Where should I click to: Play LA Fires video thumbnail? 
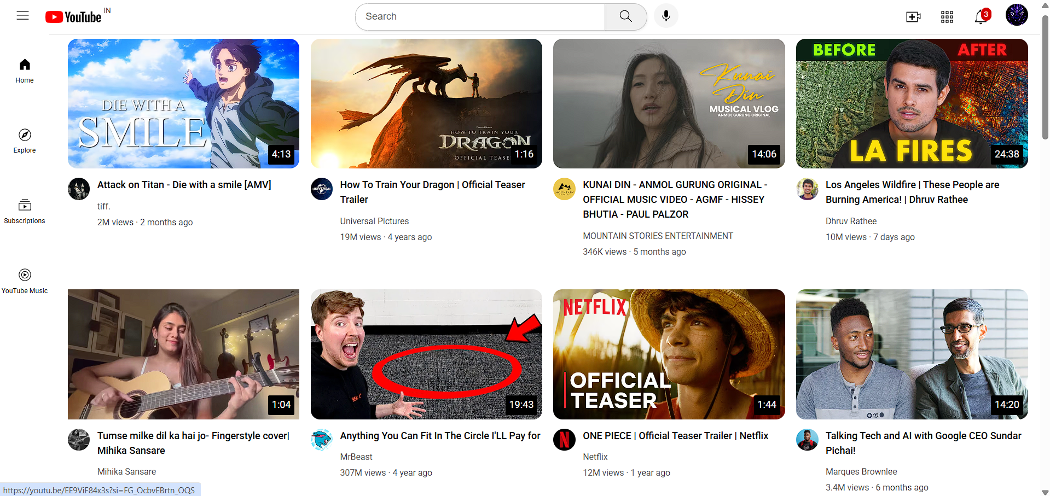point(912,103)
